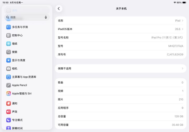Check Wi-Fi icon in status bar
Image resolution: width=189 pixels, height=132 pixels.
pyautogui.click(x=175, y=3)
